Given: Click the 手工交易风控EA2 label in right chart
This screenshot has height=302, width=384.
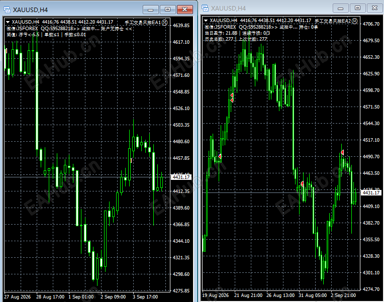Looking at the screenshot, I should [x=333, y=21].
